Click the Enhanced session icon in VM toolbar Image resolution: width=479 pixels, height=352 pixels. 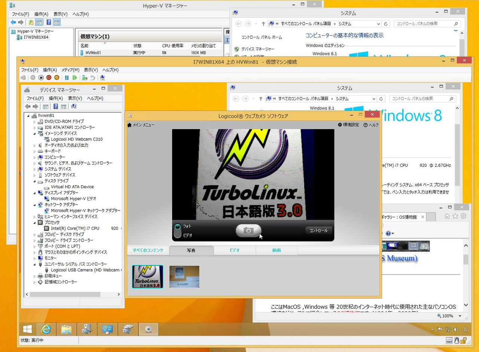[102, 78]
